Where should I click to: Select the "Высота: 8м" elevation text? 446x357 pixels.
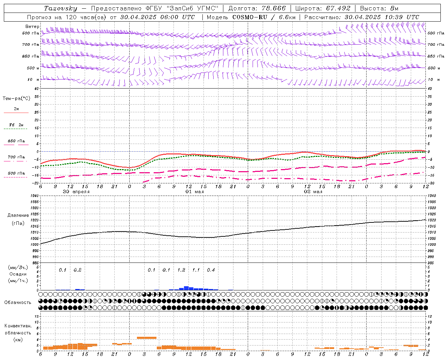(x=379, y=8)
